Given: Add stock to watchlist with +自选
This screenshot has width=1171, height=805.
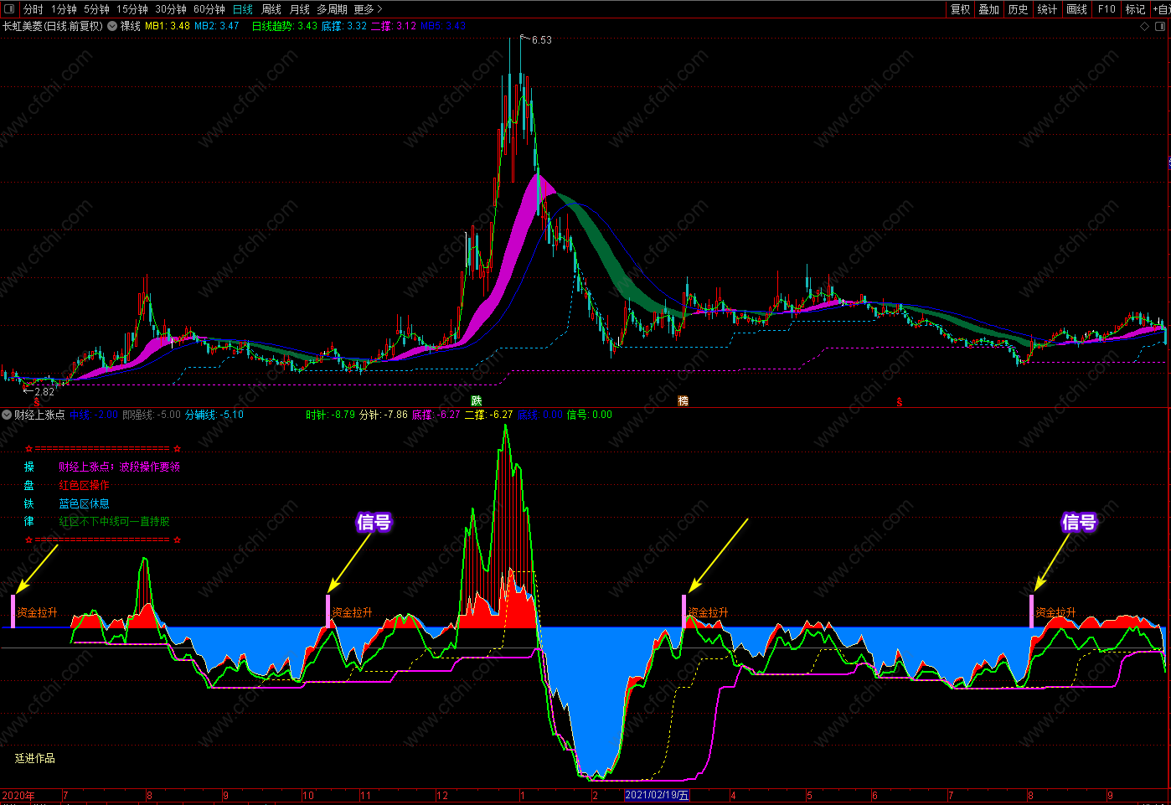Looking at the screenshot, I should [1161, 9].
